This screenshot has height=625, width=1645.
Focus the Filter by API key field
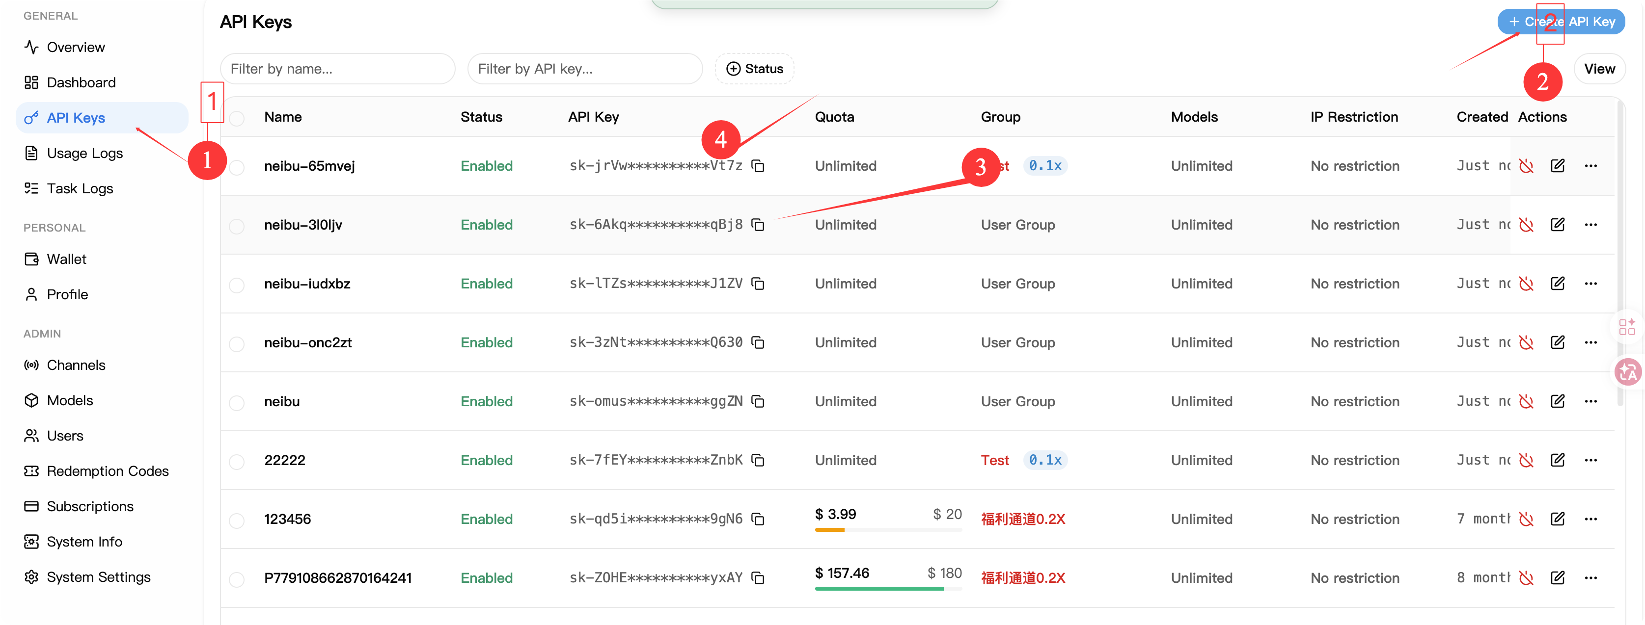tap(585, 68)
